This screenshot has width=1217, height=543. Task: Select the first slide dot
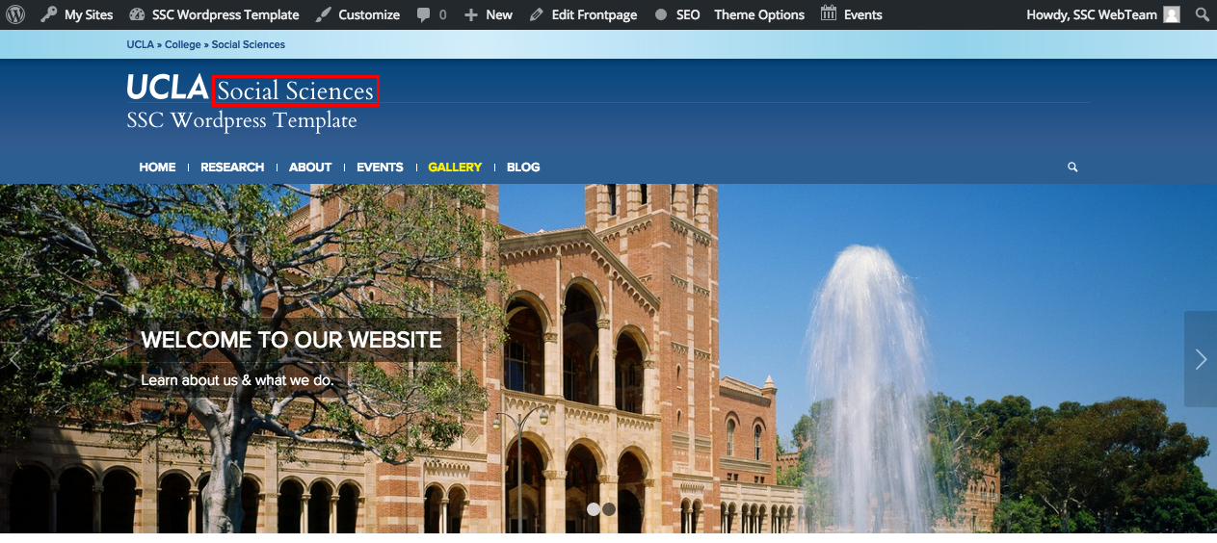tap(594, 509)
